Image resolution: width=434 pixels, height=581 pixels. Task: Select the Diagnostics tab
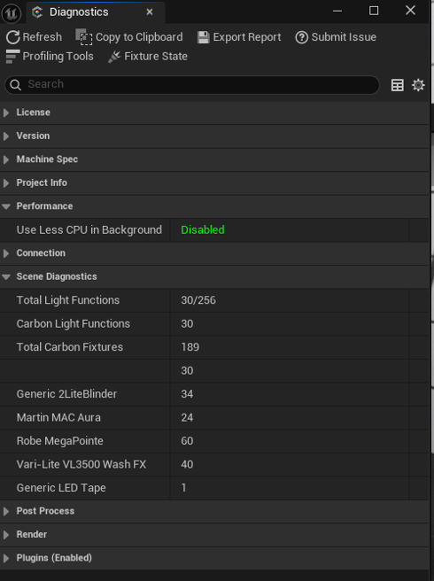pyautogui.click(x=79, y=12)
